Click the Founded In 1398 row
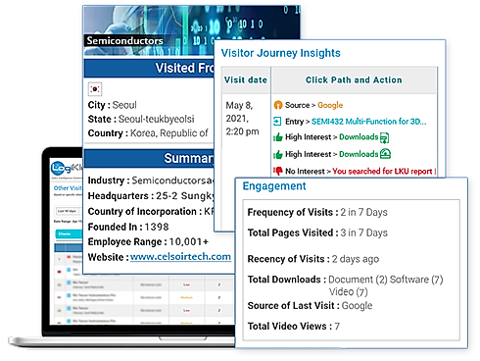This screenshot has height=361, width=480. 128,227
